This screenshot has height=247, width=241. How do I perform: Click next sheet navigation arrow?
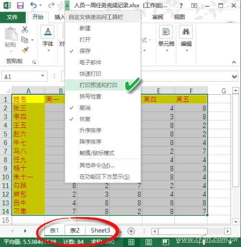click(x=25, y=231)
